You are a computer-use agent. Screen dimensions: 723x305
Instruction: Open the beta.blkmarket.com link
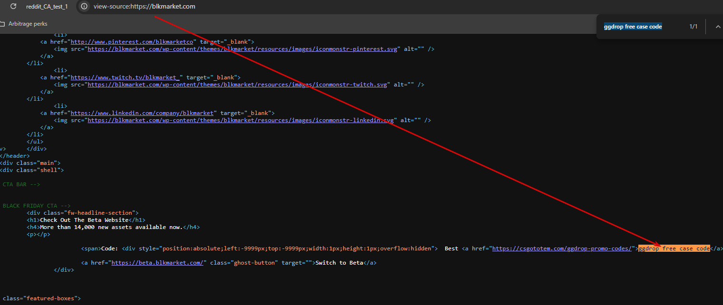pos(157,263)
